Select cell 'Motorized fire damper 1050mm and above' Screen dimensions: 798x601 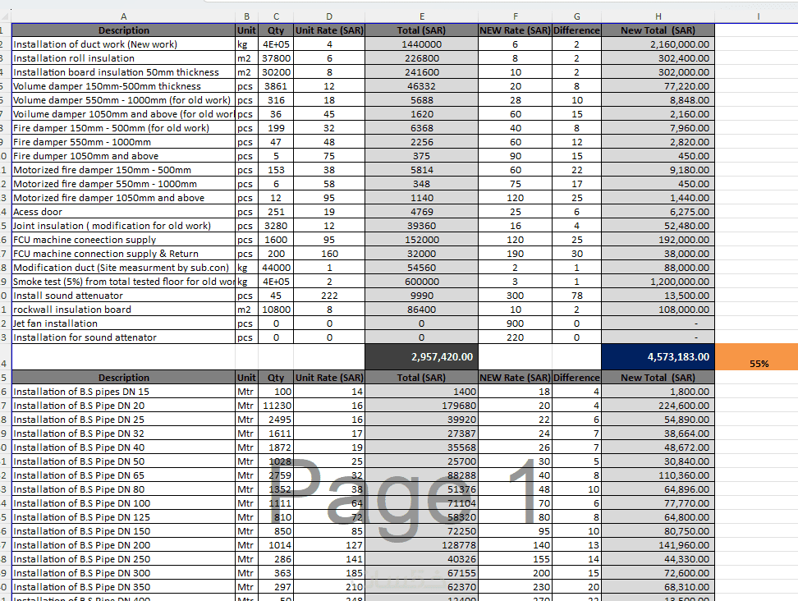124,197
